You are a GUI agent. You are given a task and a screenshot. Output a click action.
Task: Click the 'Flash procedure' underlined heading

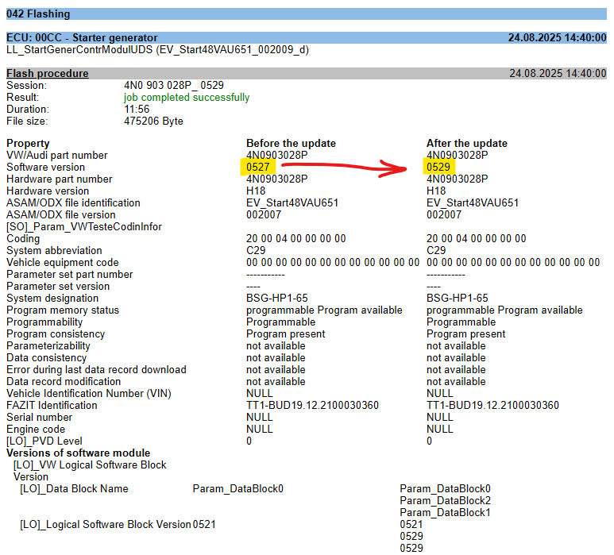tap(48, 73)
